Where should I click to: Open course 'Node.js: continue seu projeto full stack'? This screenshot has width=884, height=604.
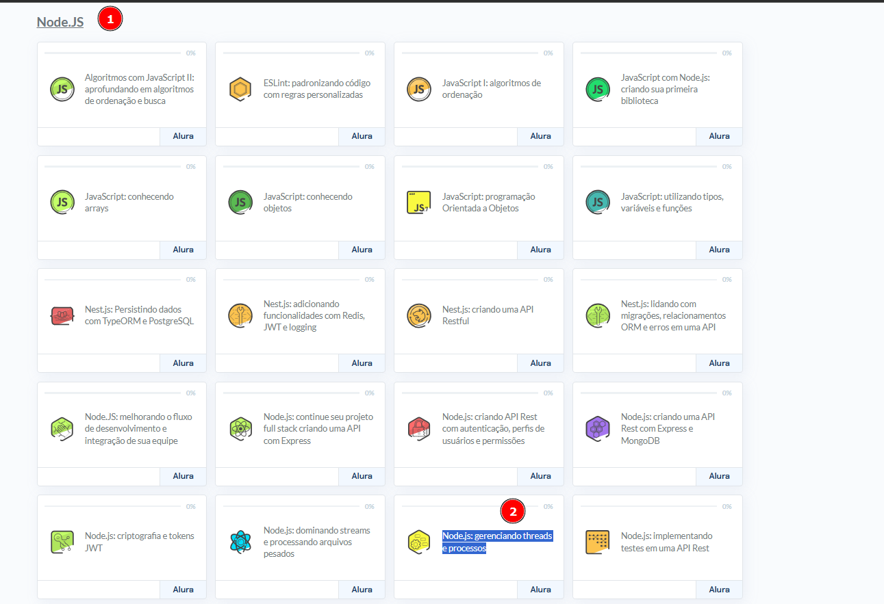coord(318,429)
